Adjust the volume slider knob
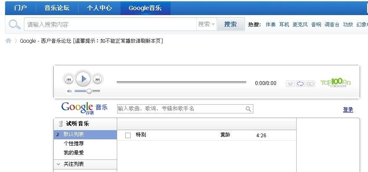368x172 pixels. [x=89, y=91]
